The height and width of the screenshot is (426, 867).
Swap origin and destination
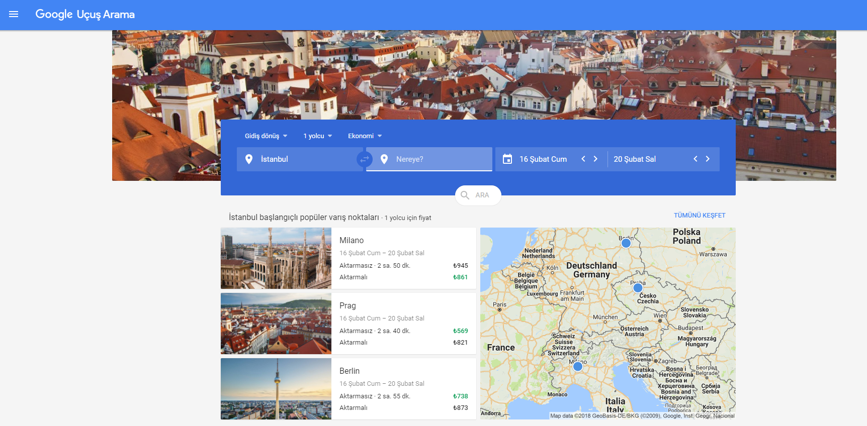(365, 159)
